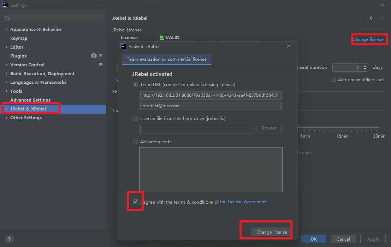Click the OK button
Viewport: 391px width, 247px height.
[x=313, y=239]
